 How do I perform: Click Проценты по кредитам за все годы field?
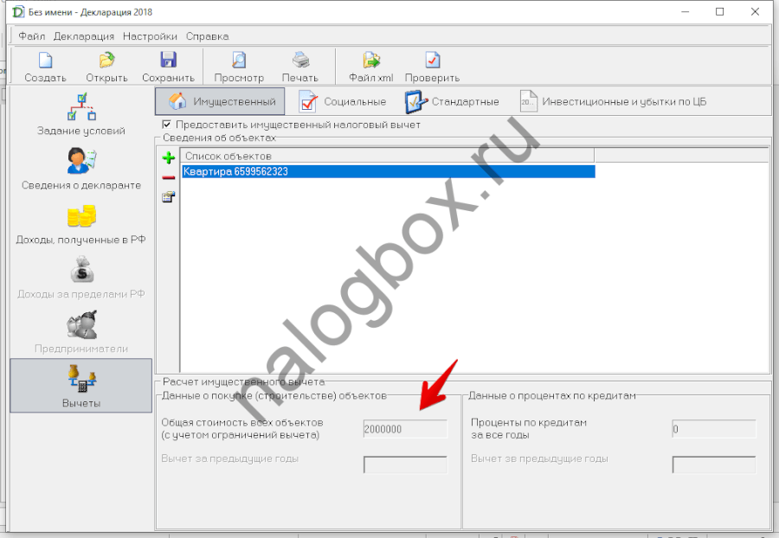click(713, 429)
